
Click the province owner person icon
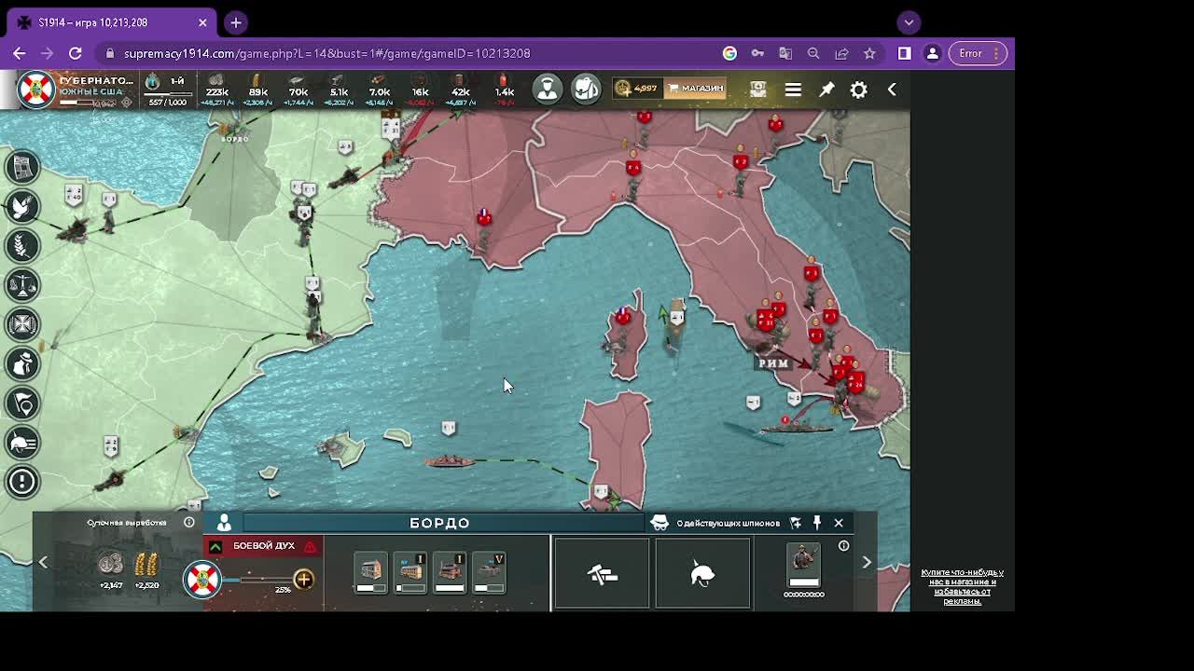pyautogui.click(x=224, y=524)
